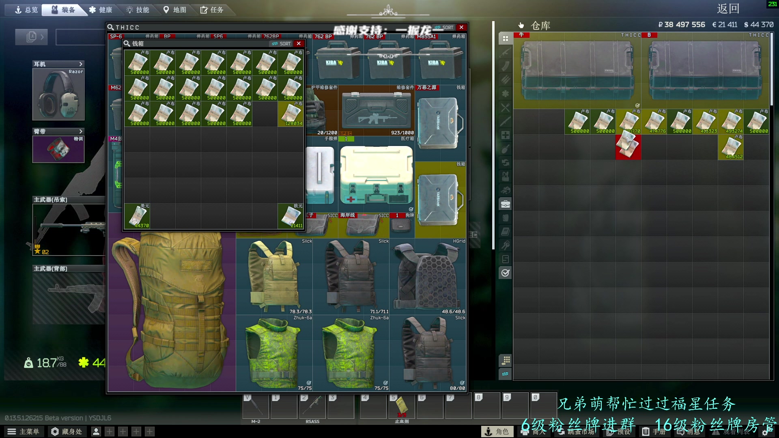
Task: Open the 任务 tab
Action: click(x=212, y=10)
